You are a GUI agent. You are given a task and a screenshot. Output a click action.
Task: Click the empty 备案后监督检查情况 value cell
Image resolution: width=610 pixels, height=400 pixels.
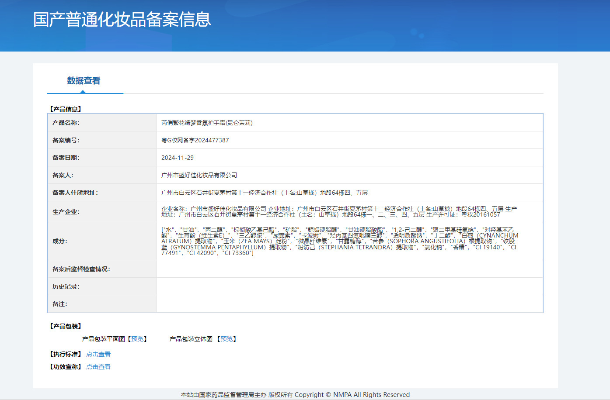click(x=349, y=269)
